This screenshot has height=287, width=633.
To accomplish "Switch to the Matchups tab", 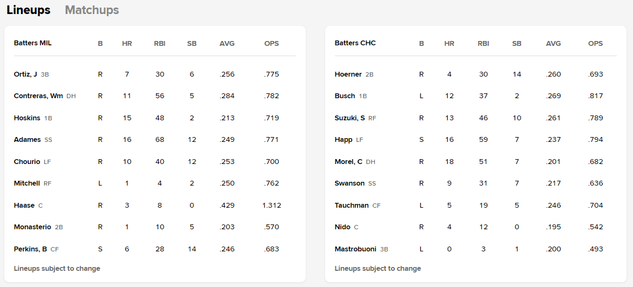I will click(92, 10).
